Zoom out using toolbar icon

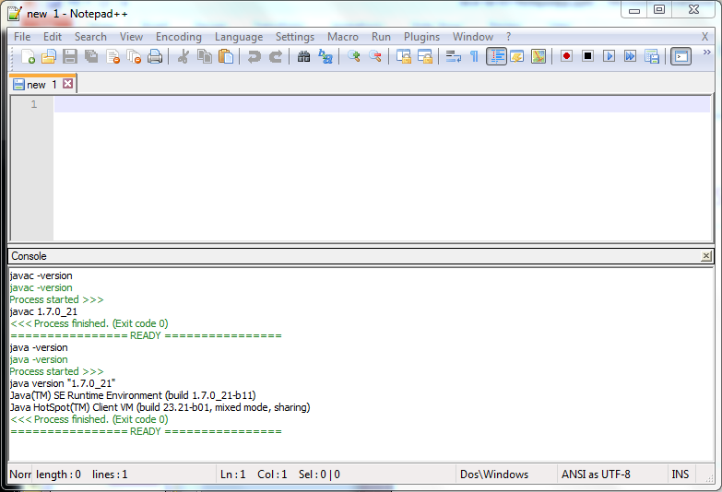tap(374, 56)
